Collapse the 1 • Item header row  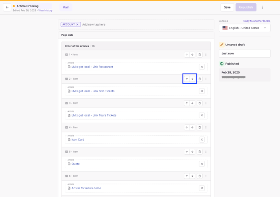pyautogui.click(x=136, y=54)
